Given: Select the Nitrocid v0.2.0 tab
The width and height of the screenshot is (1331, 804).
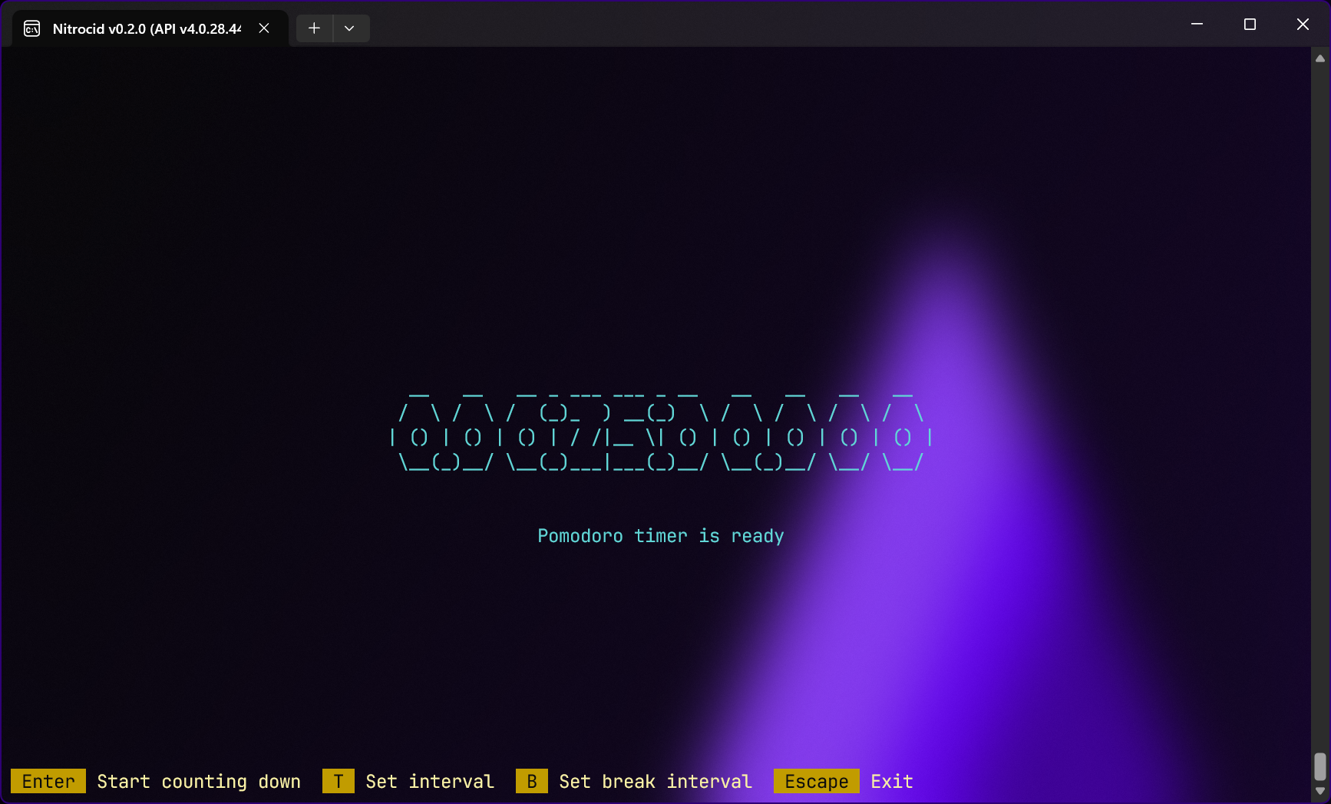Looking at the screenshot, I should (146, 29).
